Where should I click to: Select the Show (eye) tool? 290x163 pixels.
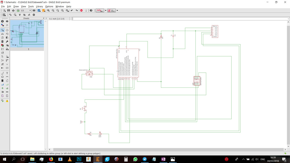(x=7, y=21)
